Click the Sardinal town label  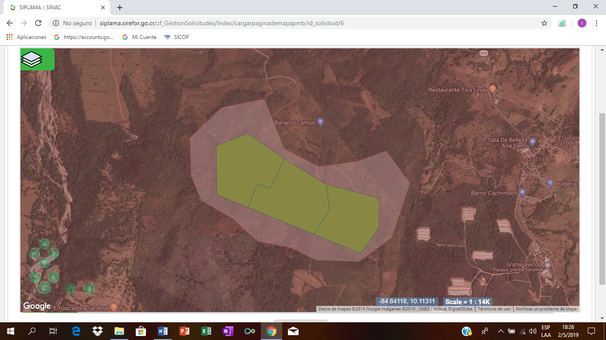click(x=537, y=158)
